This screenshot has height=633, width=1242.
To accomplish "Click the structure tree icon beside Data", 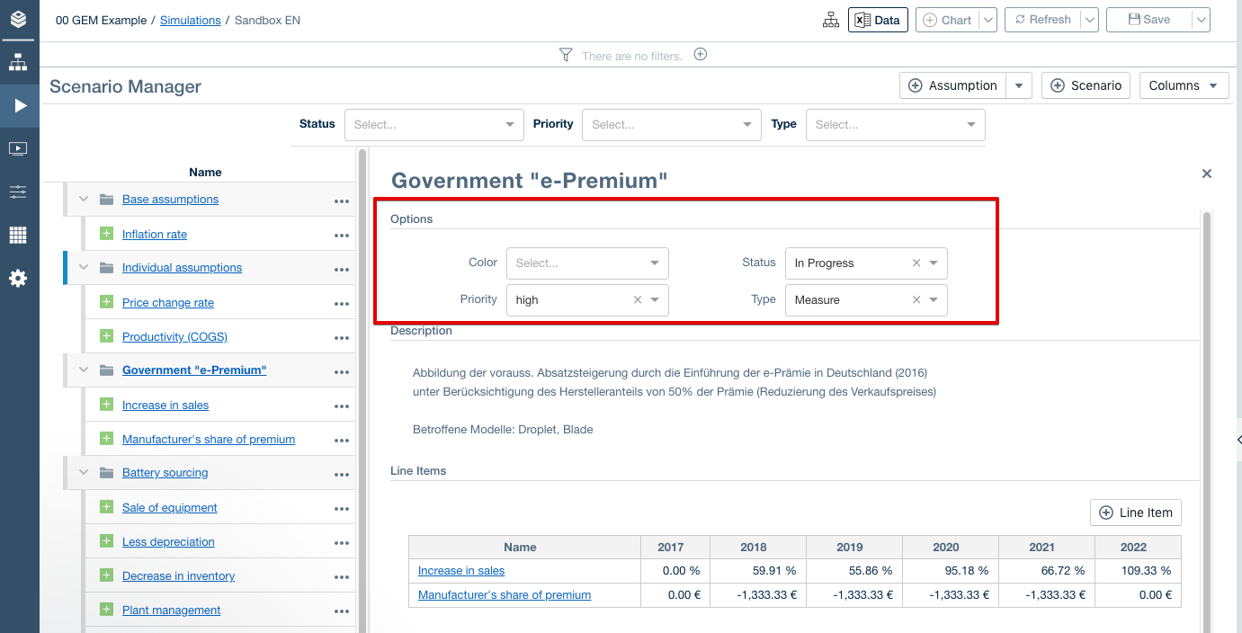I will 831,20.
